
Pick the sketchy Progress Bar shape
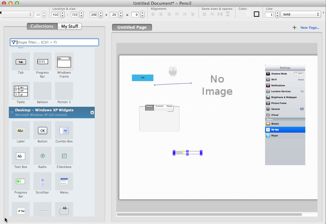point(42,62)
